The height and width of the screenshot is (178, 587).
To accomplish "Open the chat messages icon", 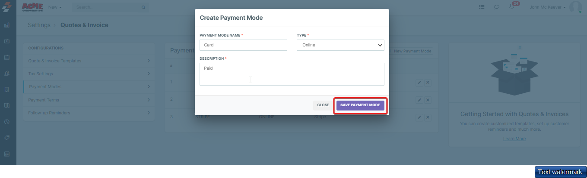I will tap(497, 7).
